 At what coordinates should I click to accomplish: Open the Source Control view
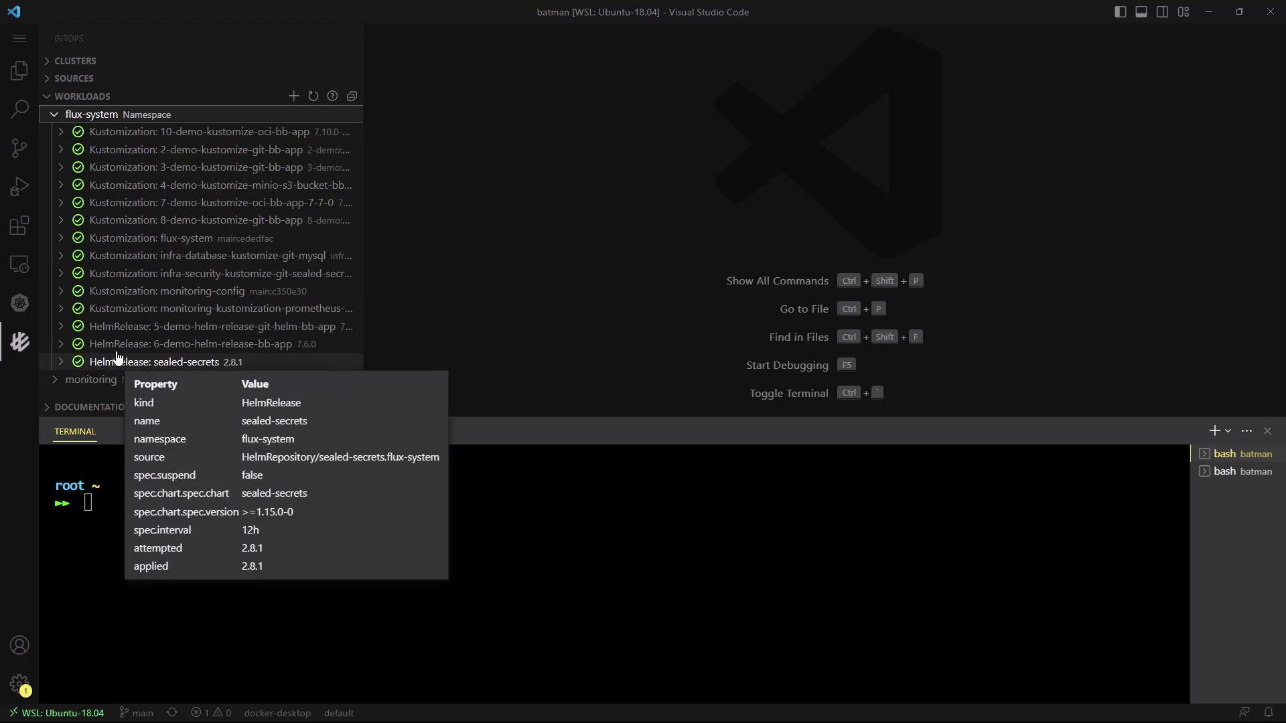19,148
